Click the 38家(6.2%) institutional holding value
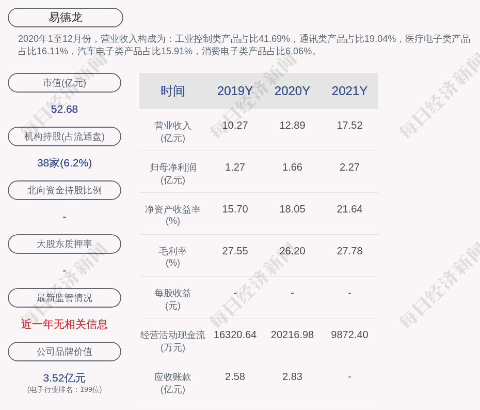The image size is (480, 410). (65, 163)
